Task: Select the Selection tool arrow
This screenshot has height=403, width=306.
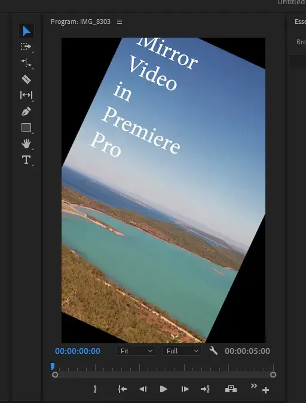Action: 26,31
